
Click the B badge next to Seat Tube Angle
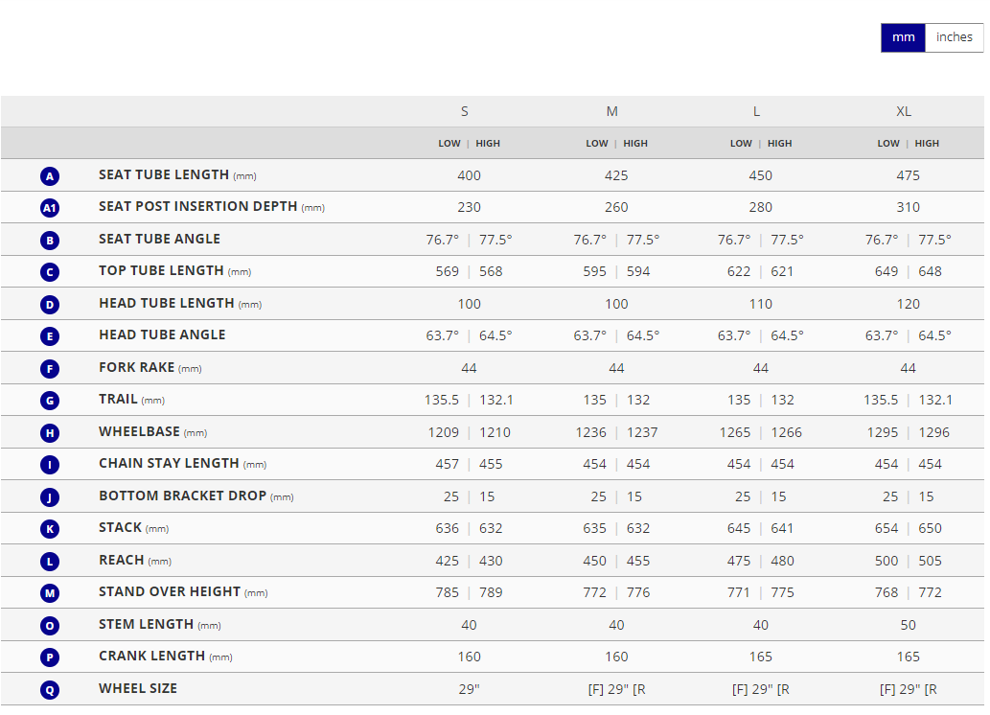coord(50,240)
